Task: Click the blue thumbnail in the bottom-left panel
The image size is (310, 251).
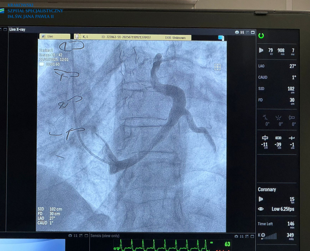Action: [33, 245]
